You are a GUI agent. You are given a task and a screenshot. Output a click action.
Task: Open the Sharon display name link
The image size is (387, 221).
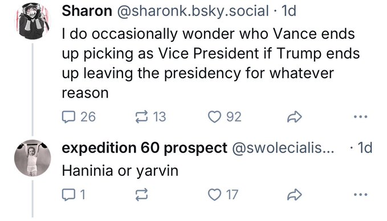(87, 11)
